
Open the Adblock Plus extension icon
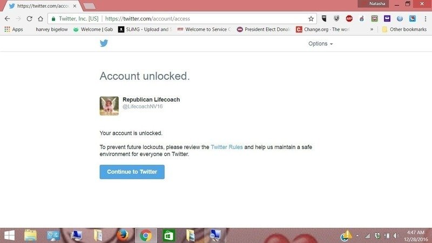[349, 18]
